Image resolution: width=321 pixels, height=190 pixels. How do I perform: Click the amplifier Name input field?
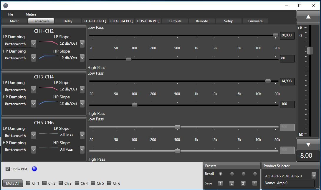(x=295, y=183)
